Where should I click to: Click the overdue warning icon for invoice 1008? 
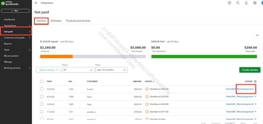(x=147, y=96)
